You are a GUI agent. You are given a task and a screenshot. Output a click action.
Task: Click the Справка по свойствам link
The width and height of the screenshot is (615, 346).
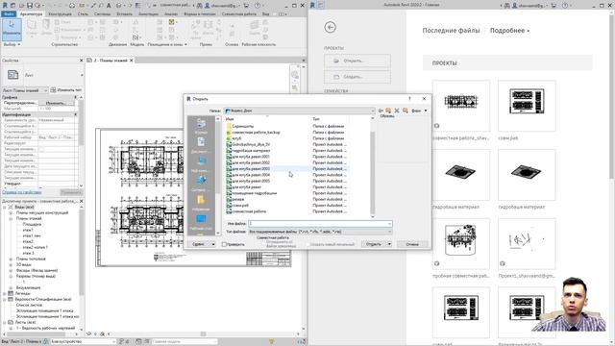click(21, 192)
